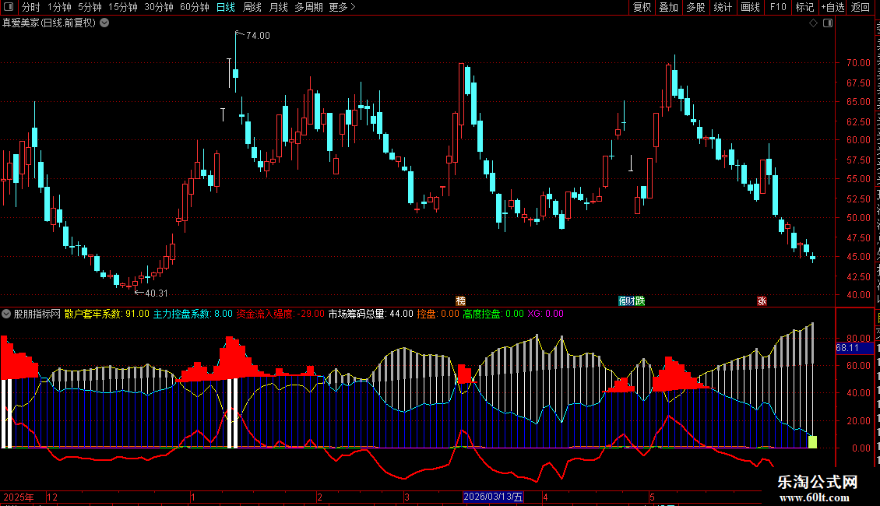
Task: Click the 跌 event marker
Action: [640, 301]
